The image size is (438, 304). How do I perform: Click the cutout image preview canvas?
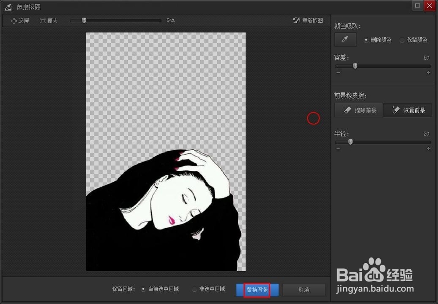click(166, 152)
